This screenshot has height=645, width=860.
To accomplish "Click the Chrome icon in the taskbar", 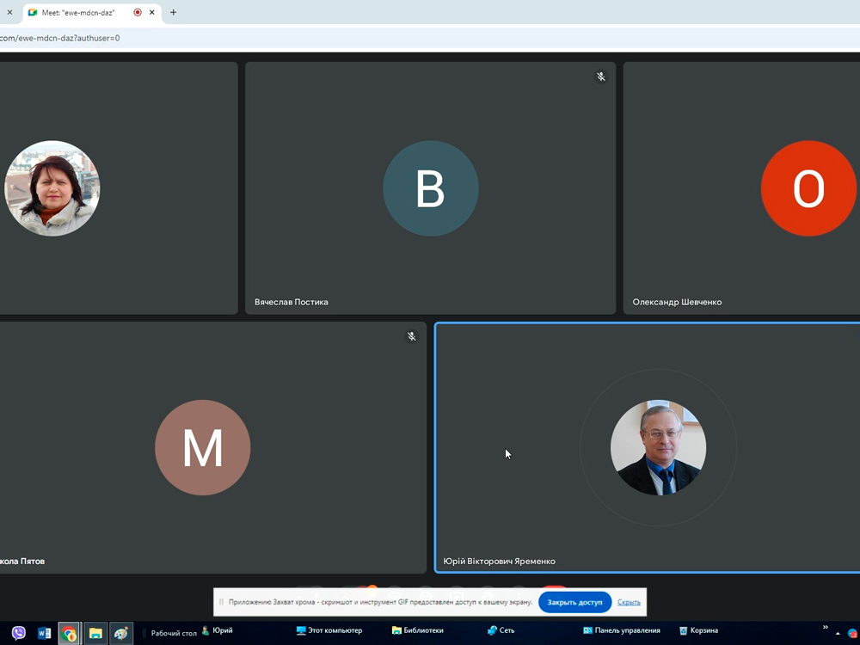I will click(x=70, y=634).
